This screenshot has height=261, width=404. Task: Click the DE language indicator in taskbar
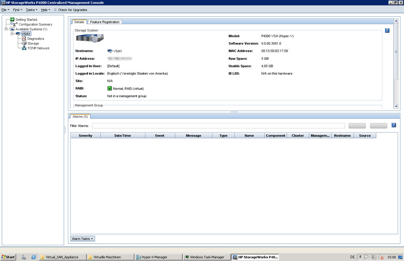tap(352, 257)
